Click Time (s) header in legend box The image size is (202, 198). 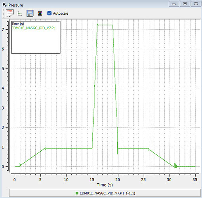18,24
